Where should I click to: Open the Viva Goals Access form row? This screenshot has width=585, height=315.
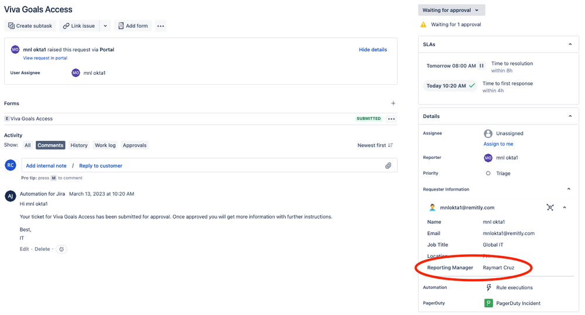[201, 119]
